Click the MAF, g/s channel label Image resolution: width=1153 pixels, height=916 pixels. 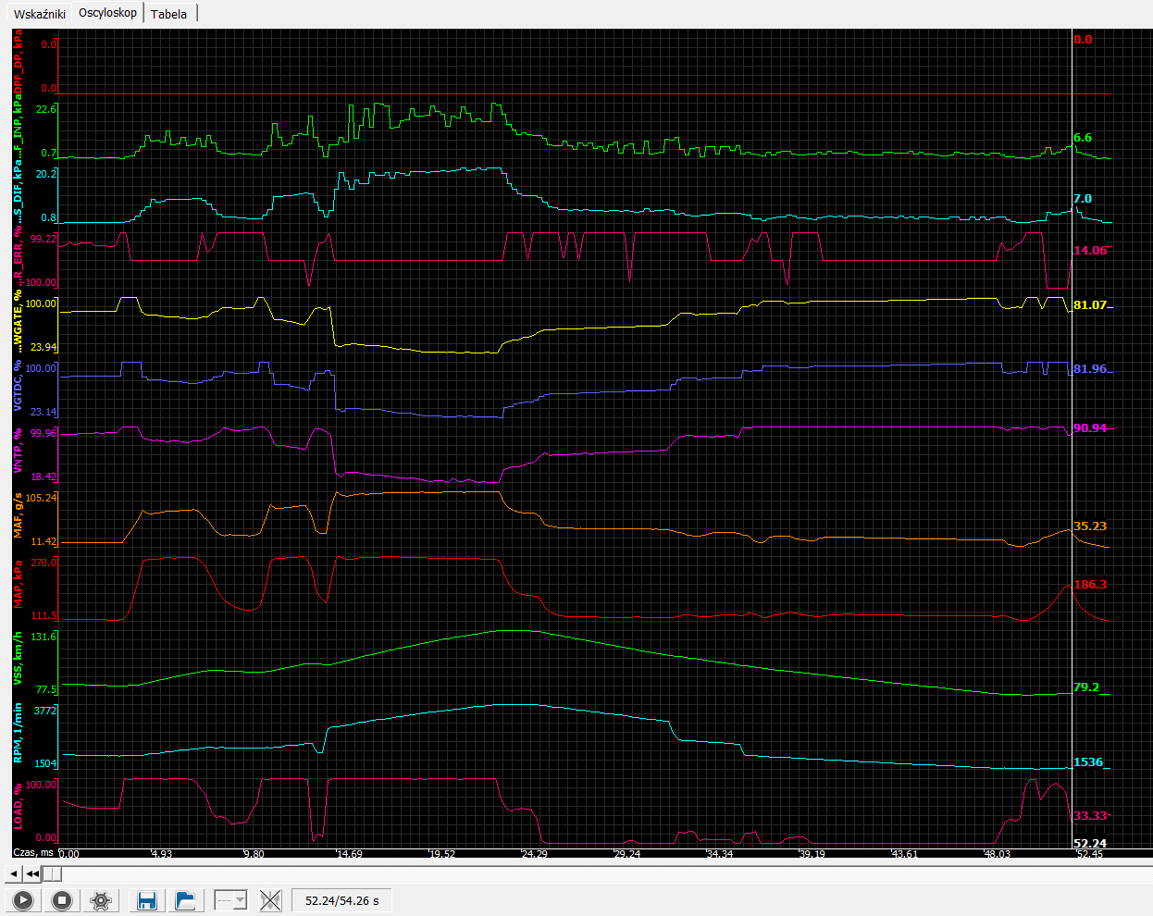(18, 514)
